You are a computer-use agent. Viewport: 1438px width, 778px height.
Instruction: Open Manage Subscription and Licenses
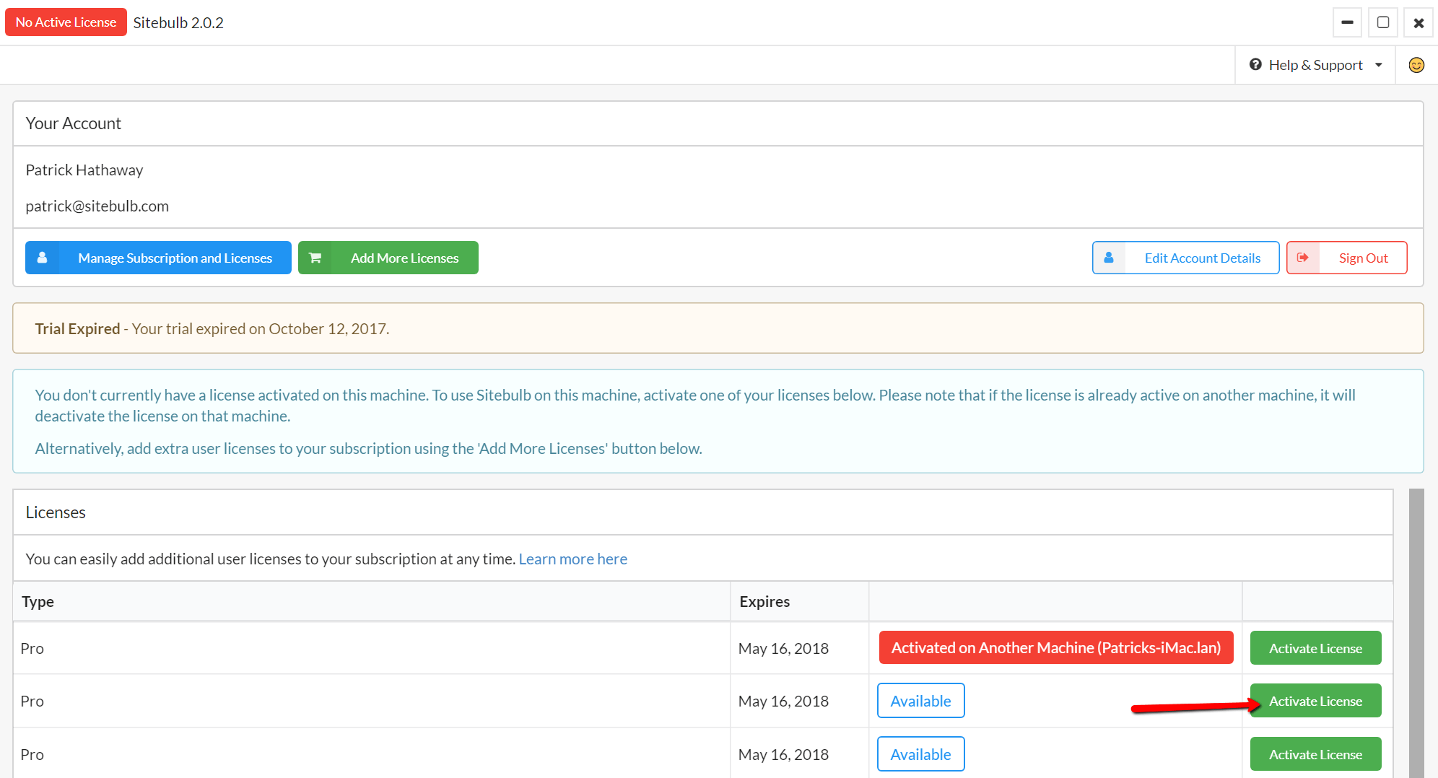point(158,258)
